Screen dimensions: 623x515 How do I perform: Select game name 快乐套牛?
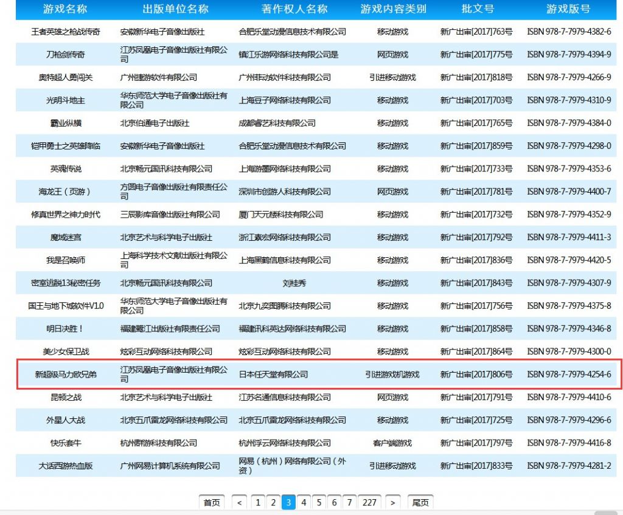point(66,443)
